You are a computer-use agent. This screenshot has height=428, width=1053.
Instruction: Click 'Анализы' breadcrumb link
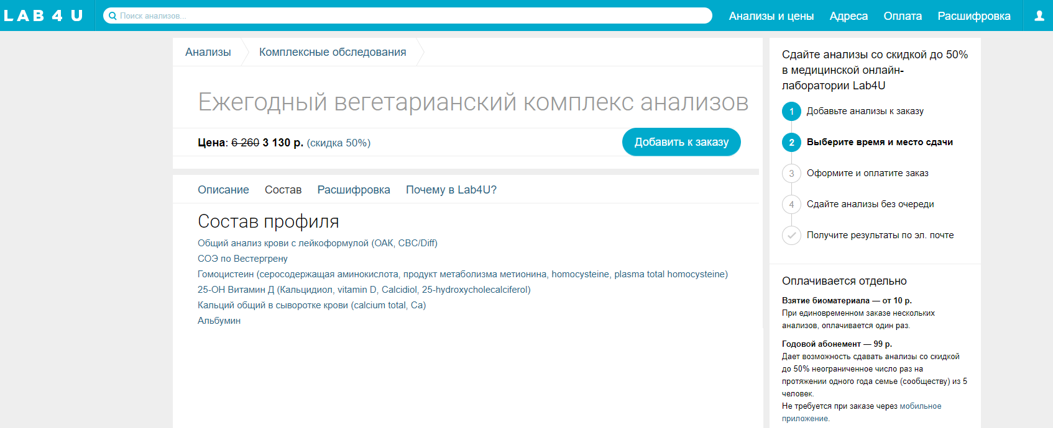coord(208,52)
